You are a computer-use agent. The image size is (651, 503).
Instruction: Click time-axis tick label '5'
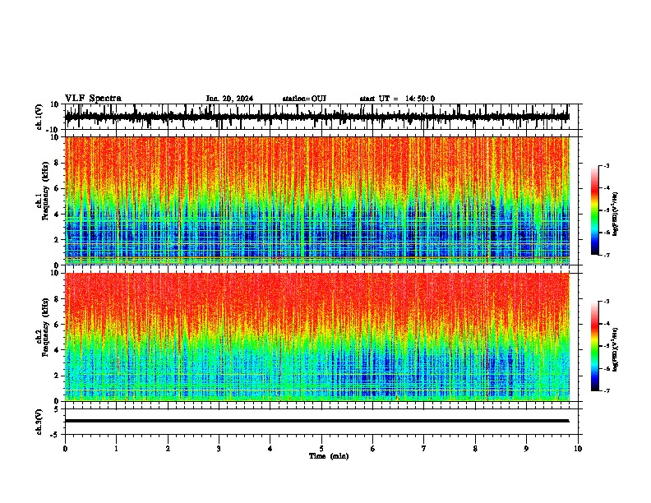(x=321, y=449)
